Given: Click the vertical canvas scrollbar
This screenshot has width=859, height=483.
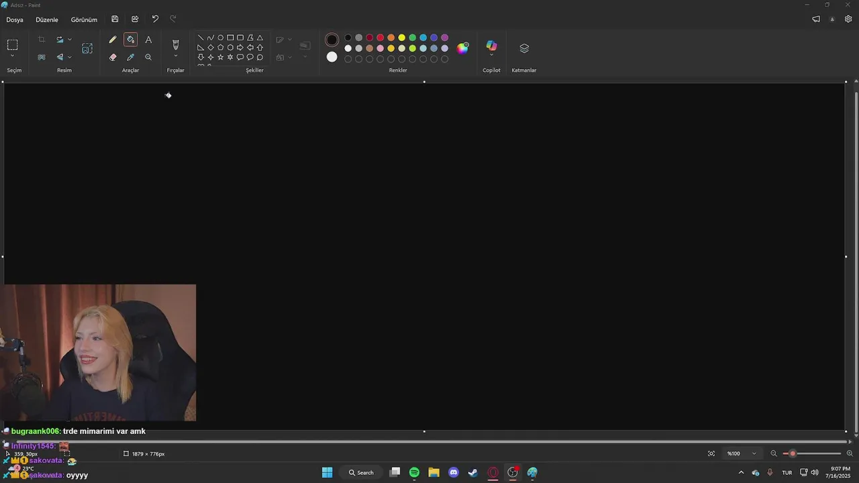Looking at the screenshot, I should [x=856, y=262].
